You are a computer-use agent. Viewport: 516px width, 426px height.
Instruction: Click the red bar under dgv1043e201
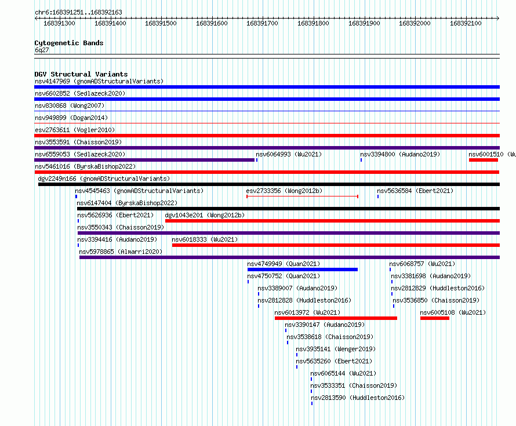coord(332,221)
